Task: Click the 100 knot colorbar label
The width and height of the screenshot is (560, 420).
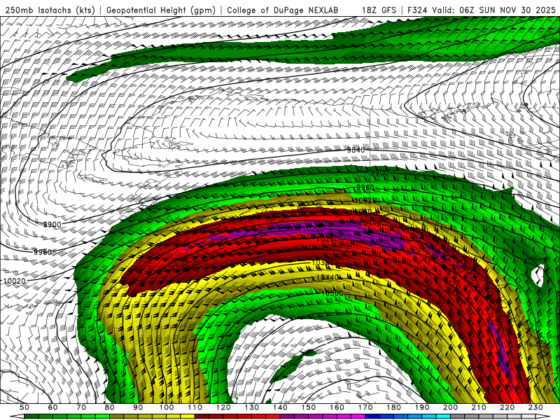Action: (167, 407)
